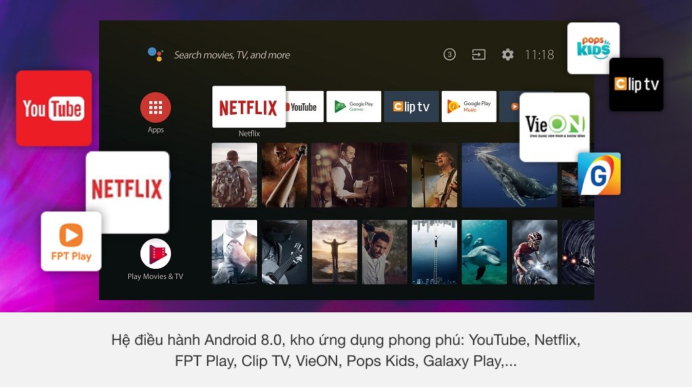Select the guitarist in hat thumbnail
The height and width of the screenshot is (387, 692).
284,252
